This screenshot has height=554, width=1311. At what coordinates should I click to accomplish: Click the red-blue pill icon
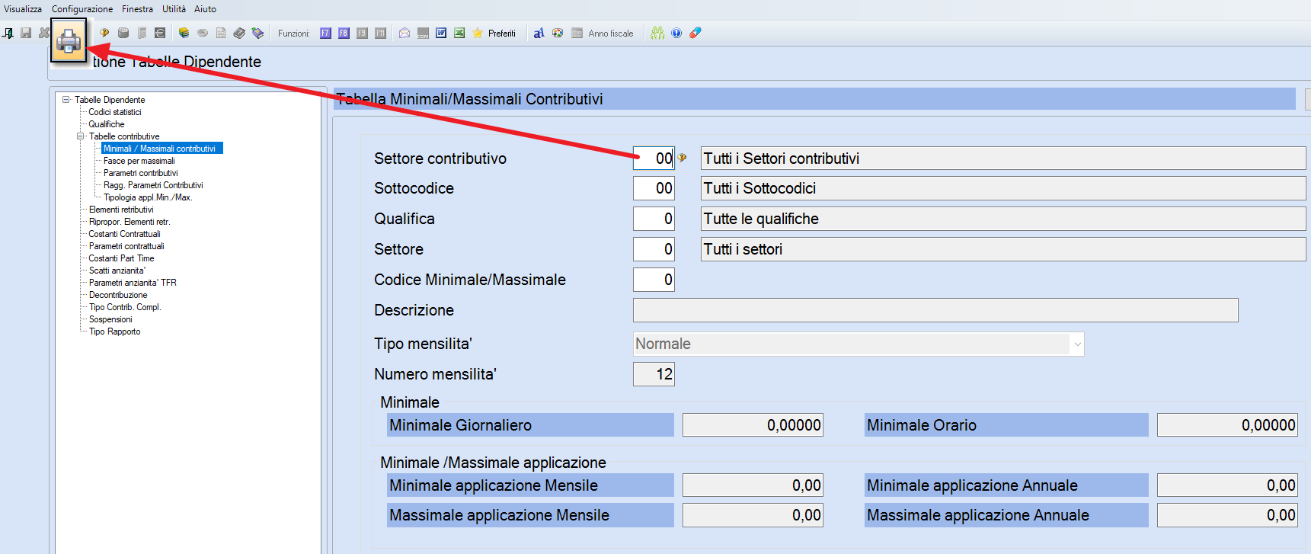[x=695, y=33]
